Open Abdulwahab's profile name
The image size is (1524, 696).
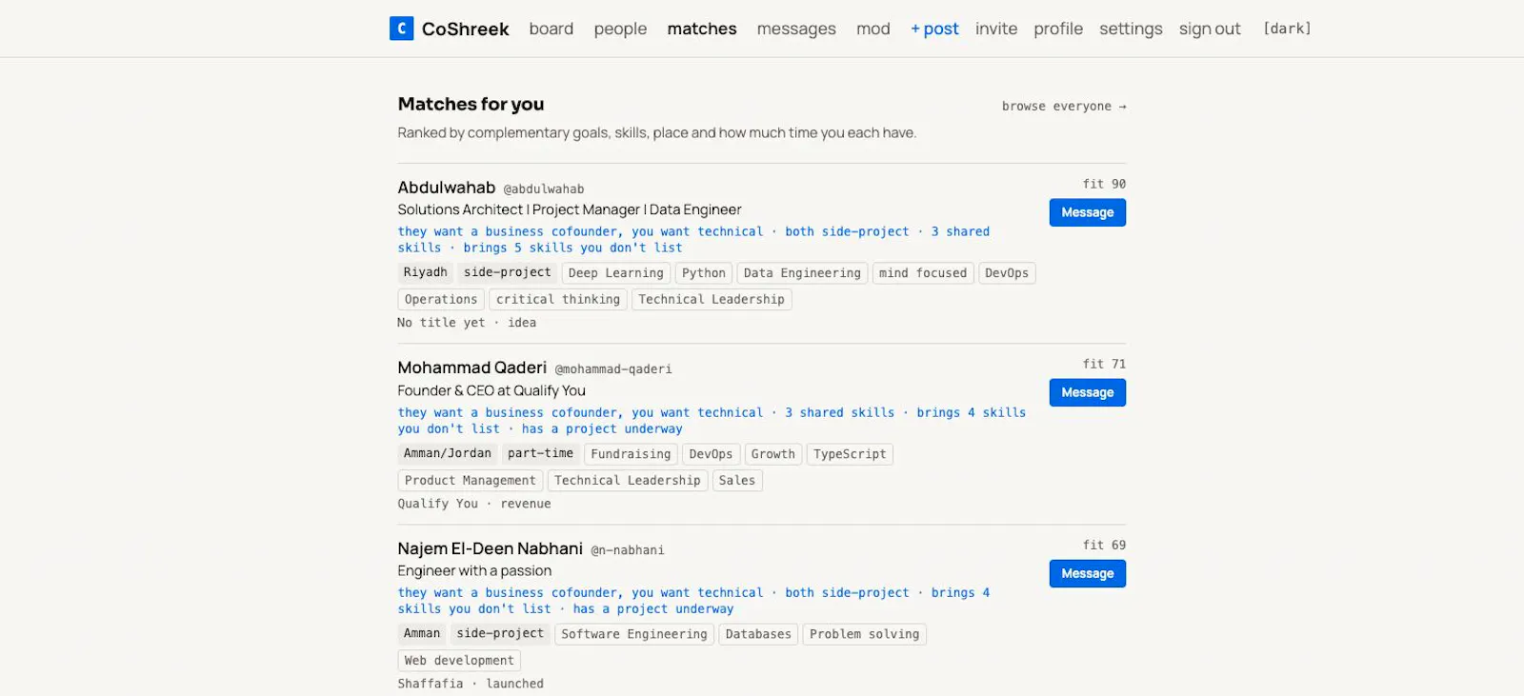tap(447, 188)
